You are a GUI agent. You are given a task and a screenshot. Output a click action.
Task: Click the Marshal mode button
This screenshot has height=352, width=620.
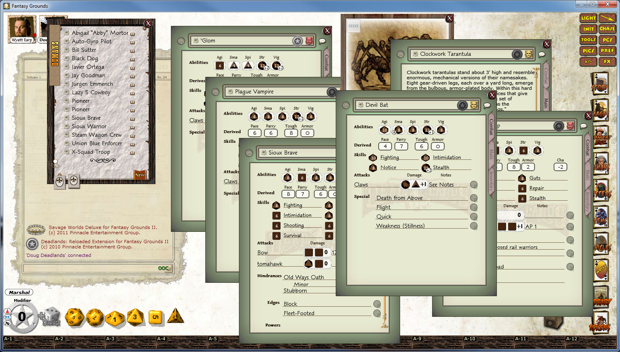(x=19, y=292)
